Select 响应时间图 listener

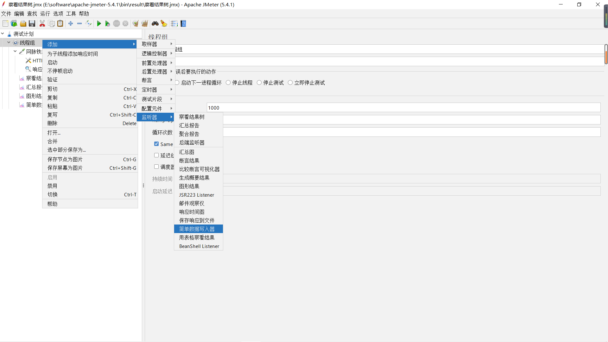[x=199, y=212]
